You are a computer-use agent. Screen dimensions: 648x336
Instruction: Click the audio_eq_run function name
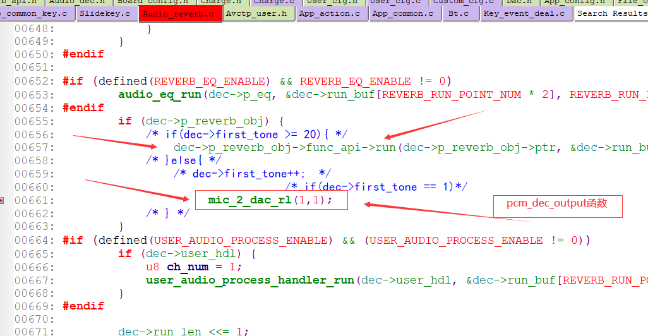pos(160,95)
